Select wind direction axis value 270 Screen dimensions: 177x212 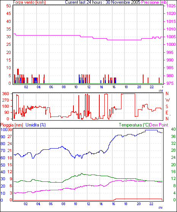6,100
